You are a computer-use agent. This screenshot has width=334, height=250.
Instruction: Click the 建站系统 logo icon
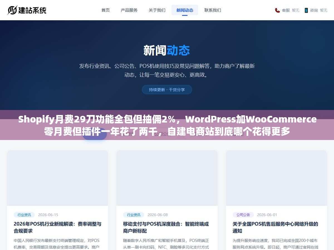coord(12,10)
